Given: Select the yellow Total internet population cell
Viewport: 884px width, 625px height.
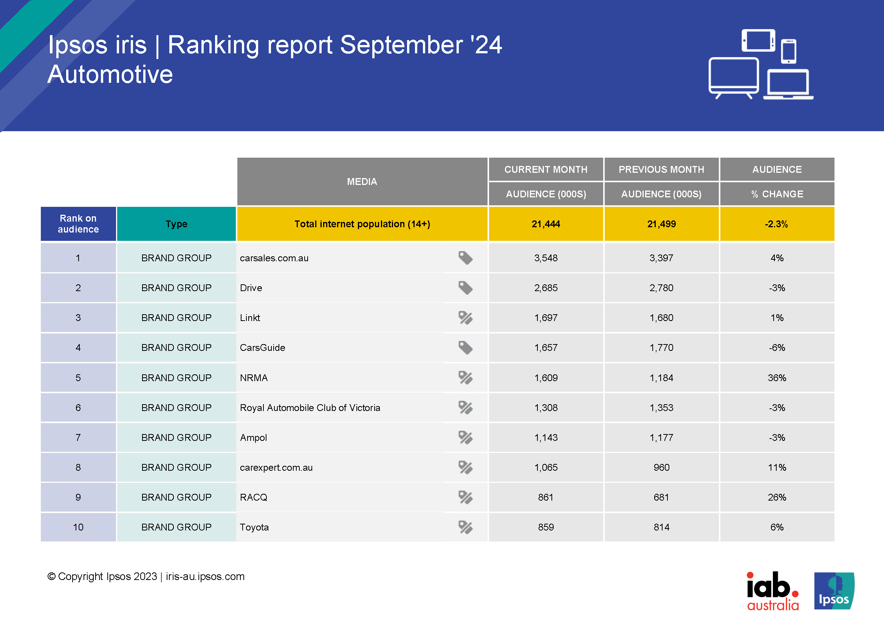Looking at the screenshot, I should [362, 224].
